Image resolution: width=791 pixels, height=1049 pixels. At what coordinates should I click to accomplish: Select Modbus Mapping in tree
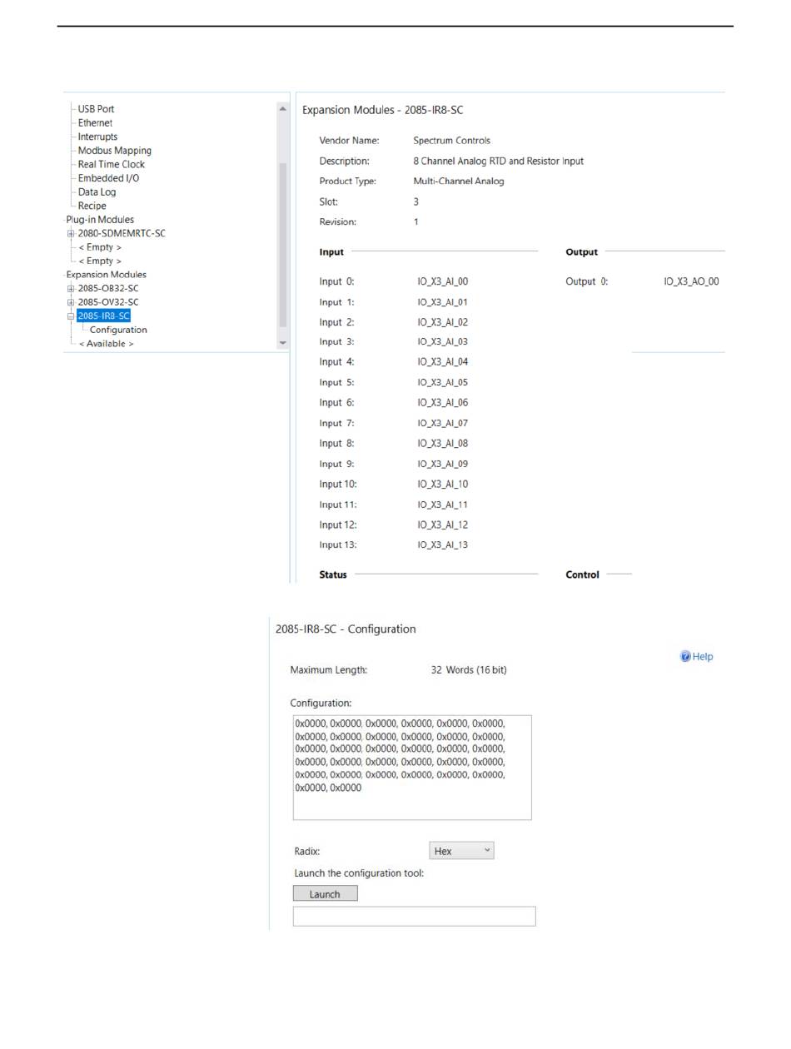(114, 151)
